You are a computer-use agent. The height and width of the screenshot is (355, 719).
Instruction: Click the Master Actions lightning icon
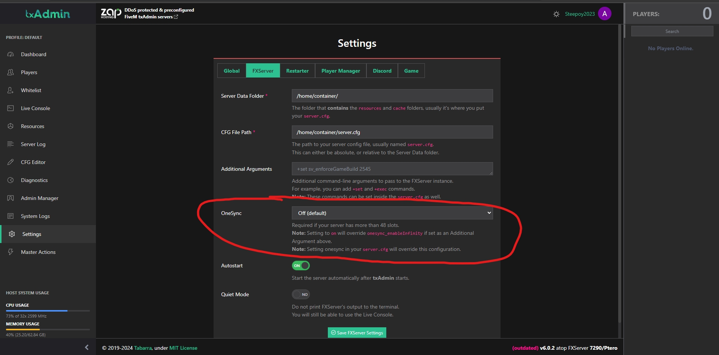click(x=10, y=252)
